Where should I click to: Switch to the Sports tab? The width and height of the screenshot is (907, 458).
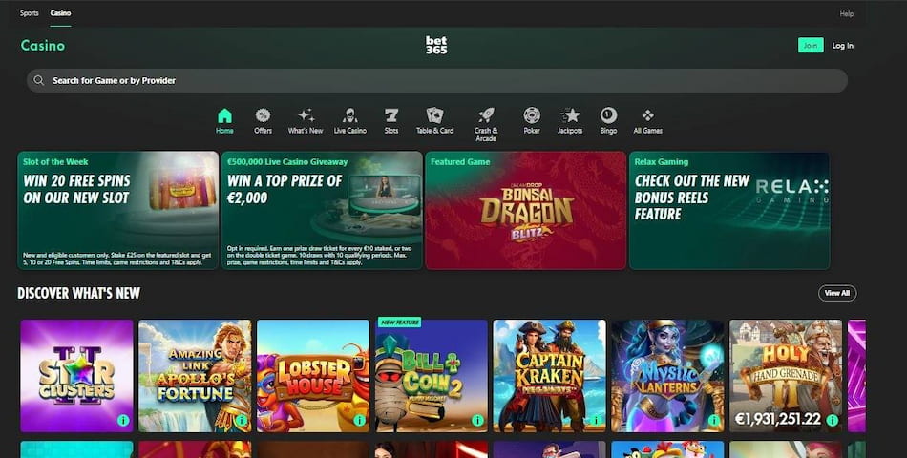point(30,13)
